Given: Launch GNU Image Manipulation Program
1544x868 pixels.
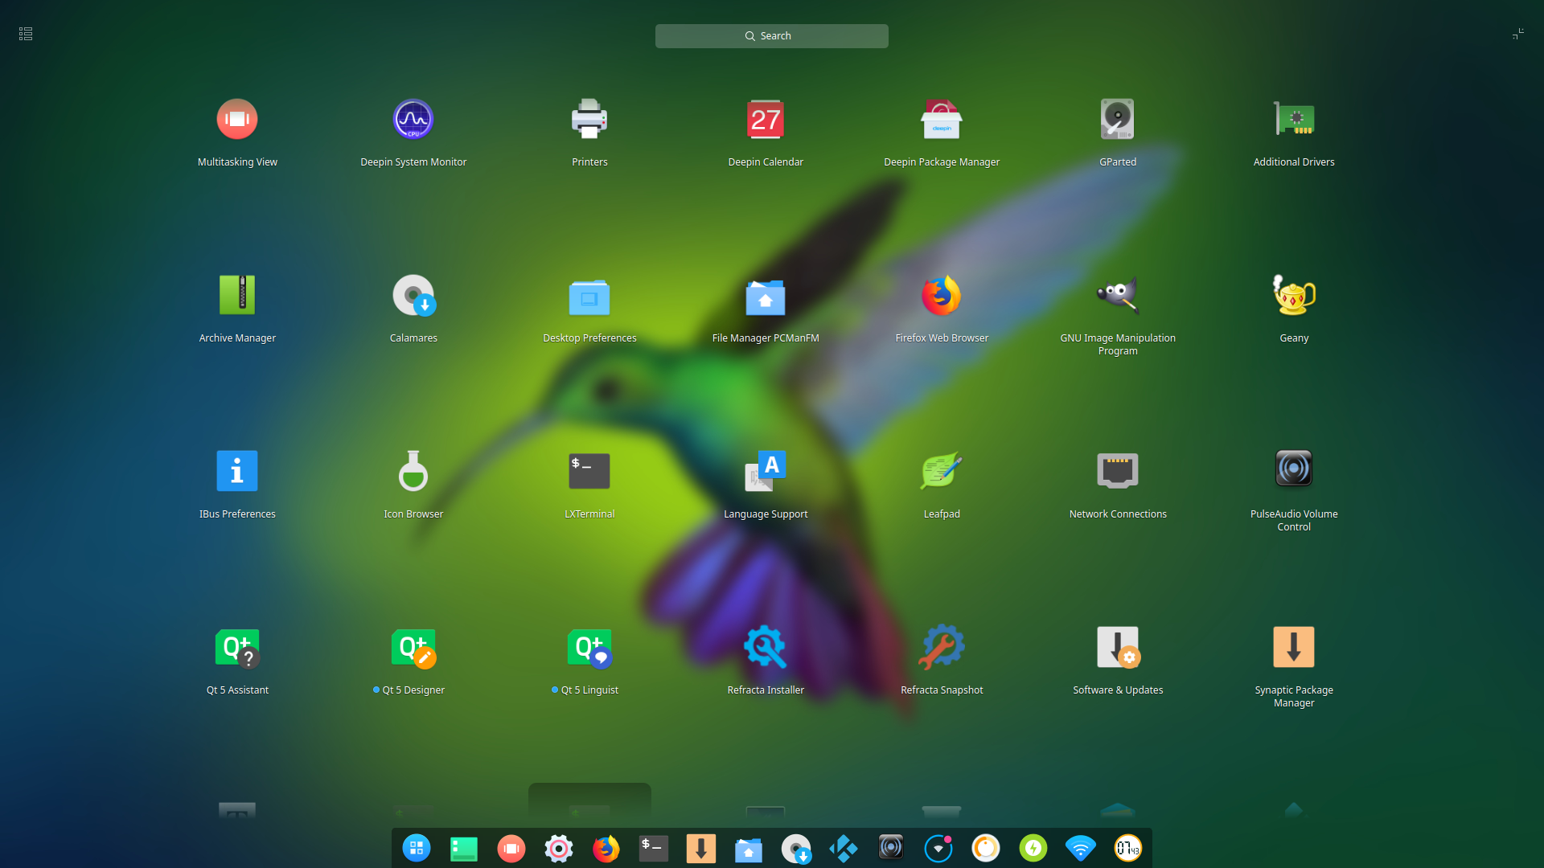Looking at the screenshot, I should [x=1118, y=295].
